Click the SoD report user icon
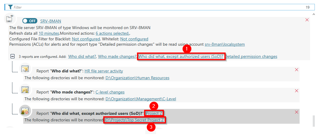319x135 pixels. pyautogui.click(x=24, y=111)
